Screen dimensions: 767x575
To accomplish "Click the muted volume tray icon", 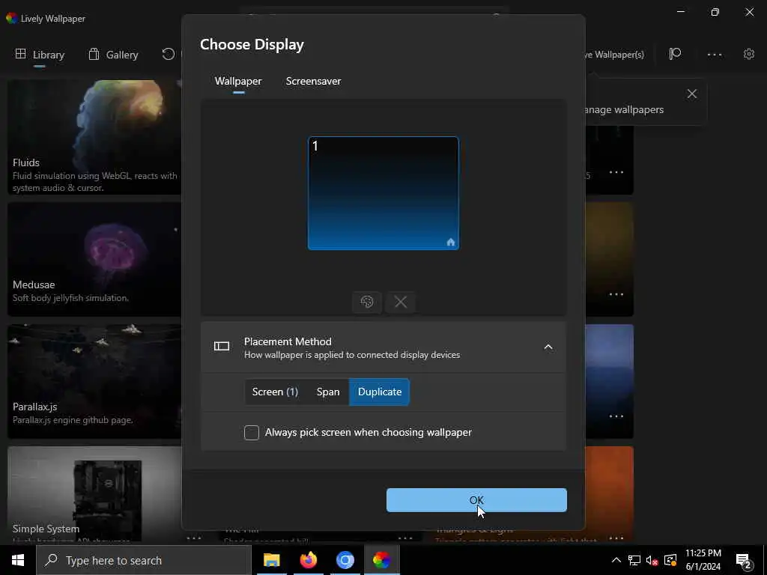I will 652,560.
